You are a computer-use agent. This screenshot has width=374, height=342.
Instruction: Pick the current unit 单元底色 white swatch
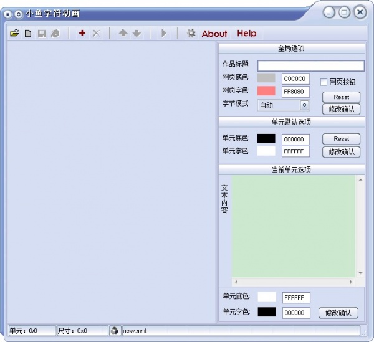click(x=267, y=297)
